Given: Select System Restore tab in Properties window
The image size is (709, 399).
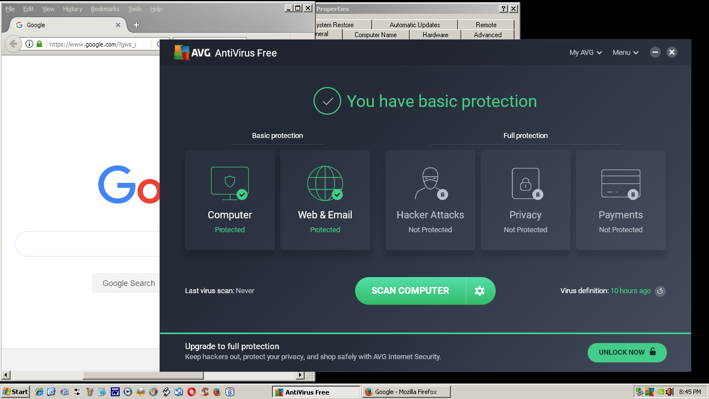Looking at the screenshot, I should 343,25.
